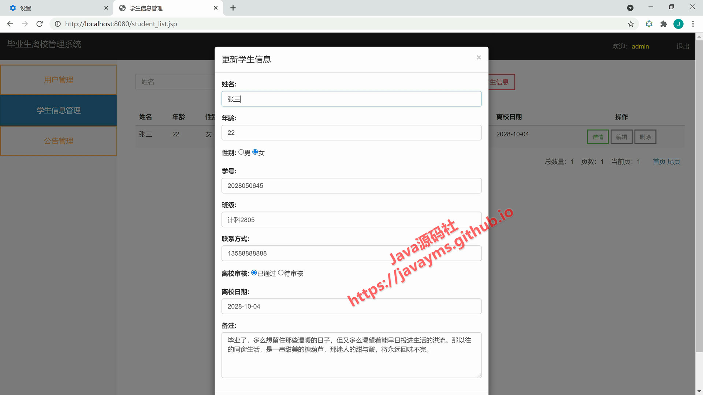Click the browser address bar URL
703x395 pixels.
pos(121,24)
